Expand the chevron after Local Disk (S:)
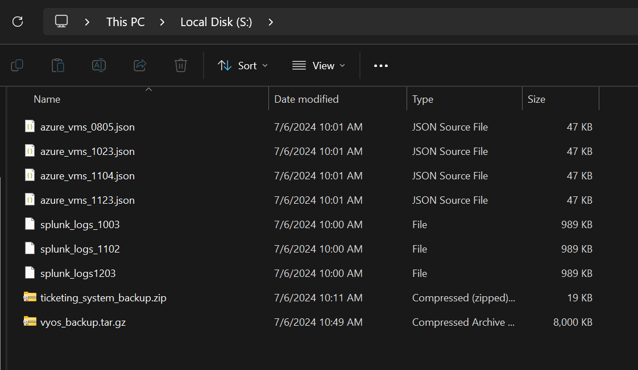The image size is (638, 370). 271,22
